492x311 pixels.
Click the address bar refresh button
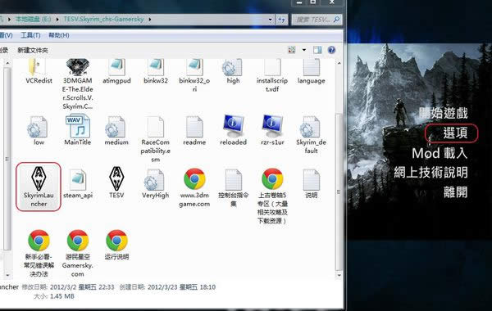coord(281,20)
